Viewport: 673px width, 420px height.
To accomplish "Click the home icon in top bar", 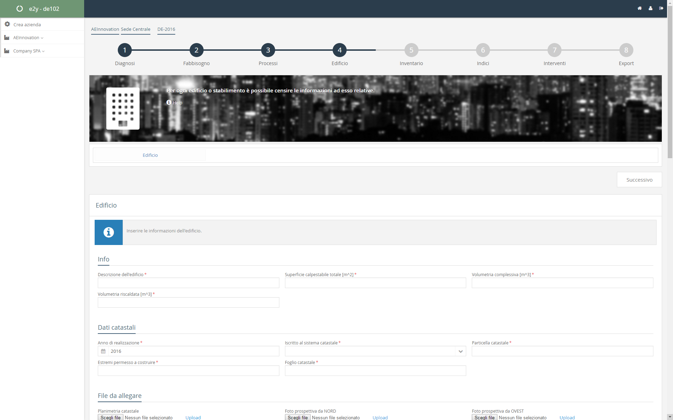I will (639, 8).
